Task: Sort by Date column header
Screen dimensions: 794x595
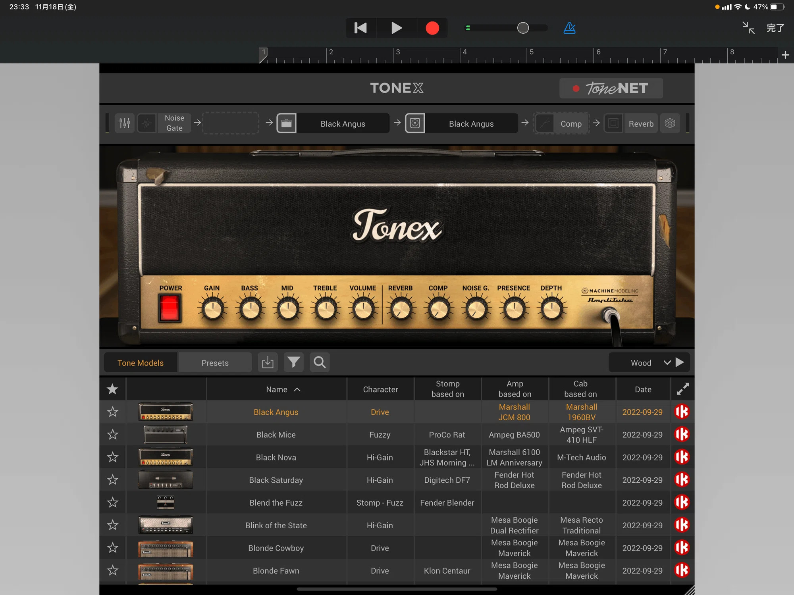Action: tap(643, 389)
